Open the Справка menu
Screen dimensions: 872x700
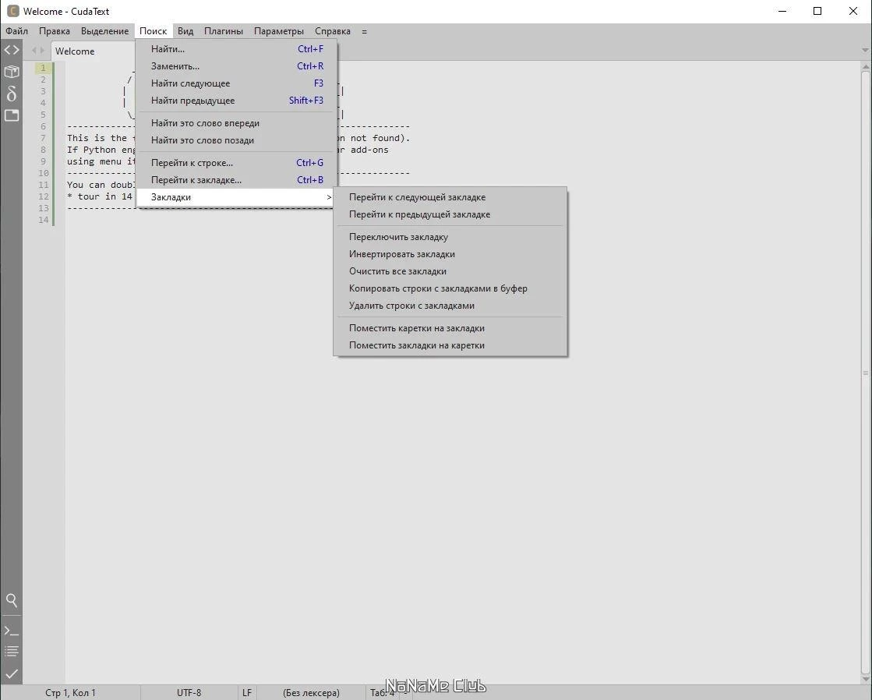tap(333, 31)
